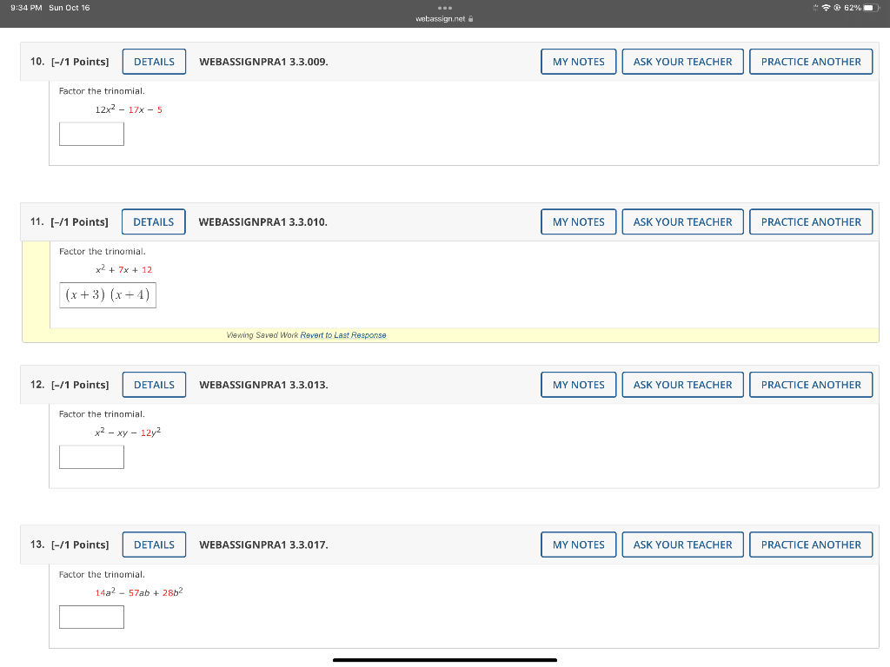Open the page options via the ellipsis icon
The image size is (890, 667).
tap(444, 7)
